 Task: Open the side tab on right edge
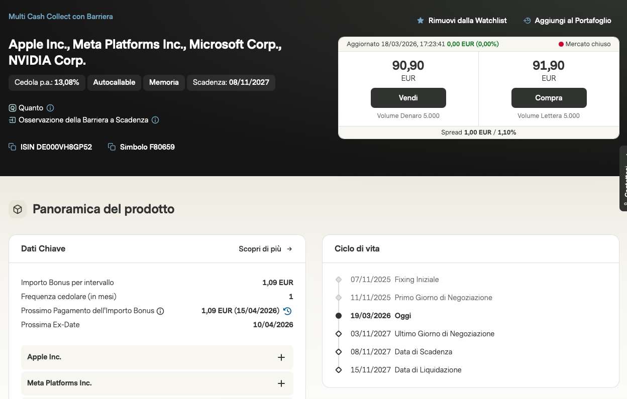point(623,178)
